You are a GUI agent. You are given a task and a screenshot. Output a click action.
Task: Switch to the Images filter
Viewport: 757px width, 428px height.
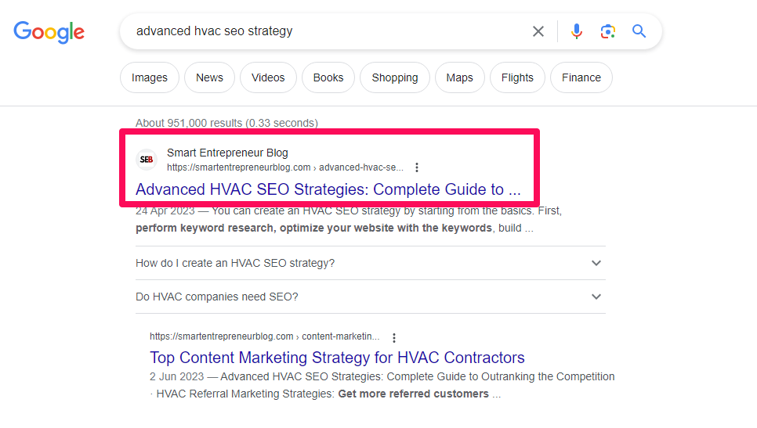[x=149, y=77]
